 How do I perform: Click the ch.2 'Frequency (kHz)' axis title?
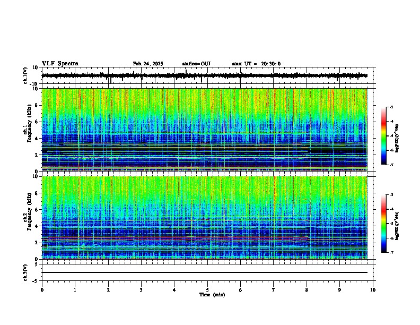[30, 211]
